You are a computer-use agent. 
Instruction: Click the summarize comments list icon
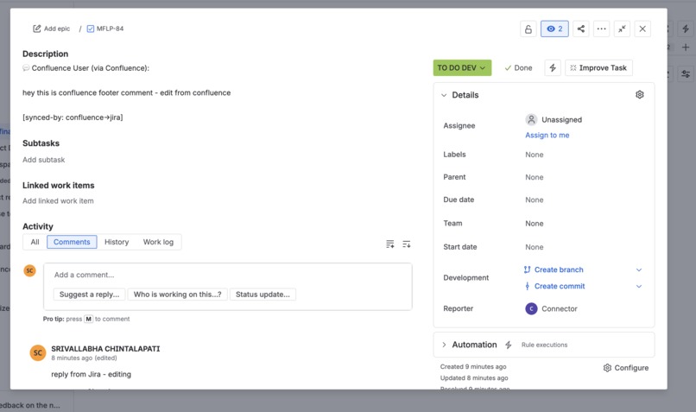[389, 244]
